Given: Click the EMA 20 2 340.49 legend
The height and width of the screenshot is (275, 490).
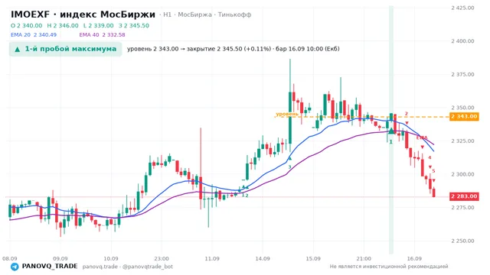Looking at the screenshot, I should click(34, 35).
